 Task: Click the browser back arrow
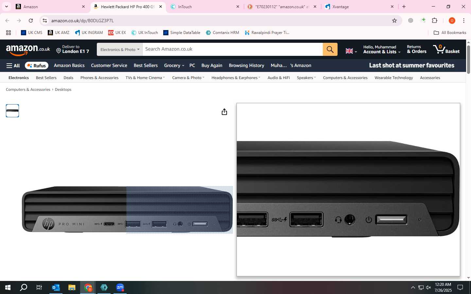7,21
